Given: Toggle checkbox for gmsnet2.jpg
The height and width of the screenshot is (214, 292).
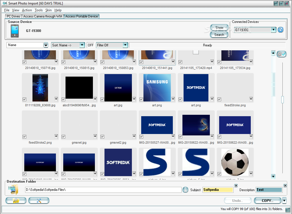Looking at the screenshot, I should [x=102, y=137].
